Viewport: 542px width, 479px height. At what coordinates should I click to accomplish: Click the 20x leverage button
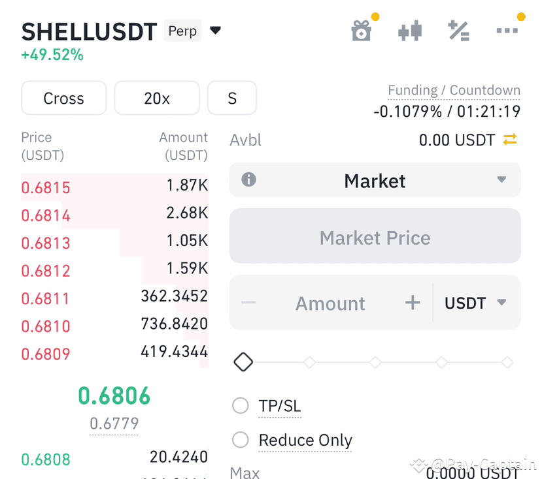(x=157, y=98)
